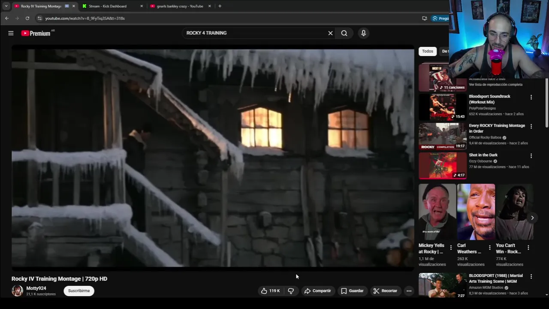Screen dimensions: 549x309
Task: Dislike the video with thumbs down
Action: point(291,291)
